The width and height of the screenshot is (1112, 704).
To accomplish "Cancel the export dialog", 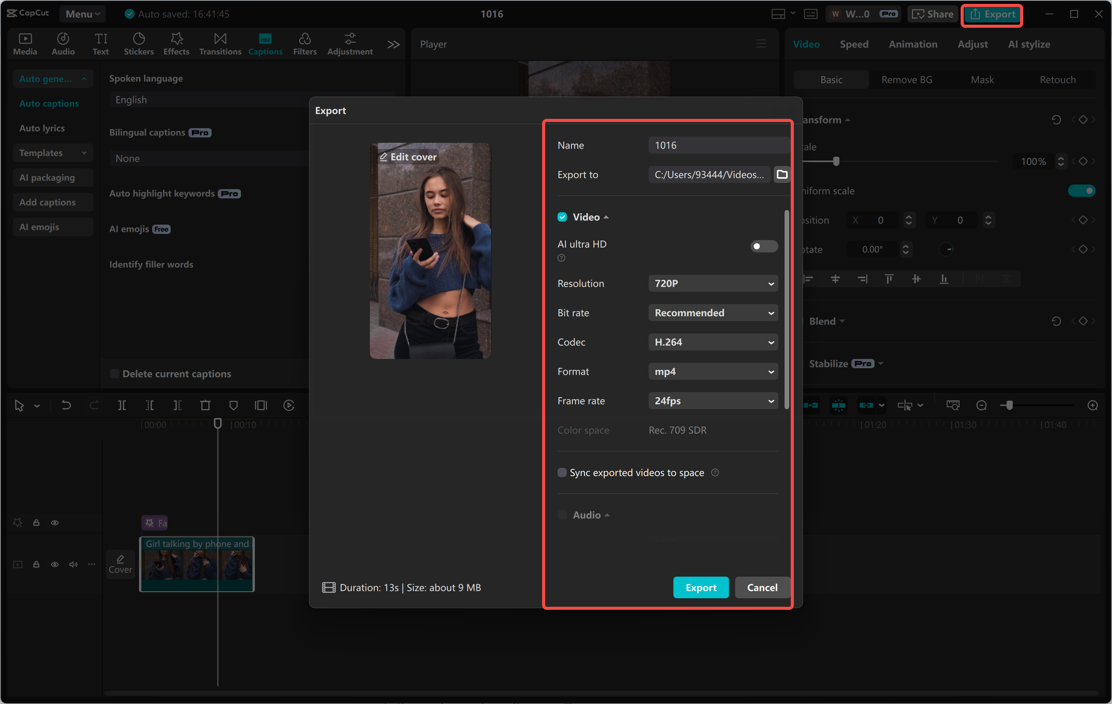I will tap(762, 588).
